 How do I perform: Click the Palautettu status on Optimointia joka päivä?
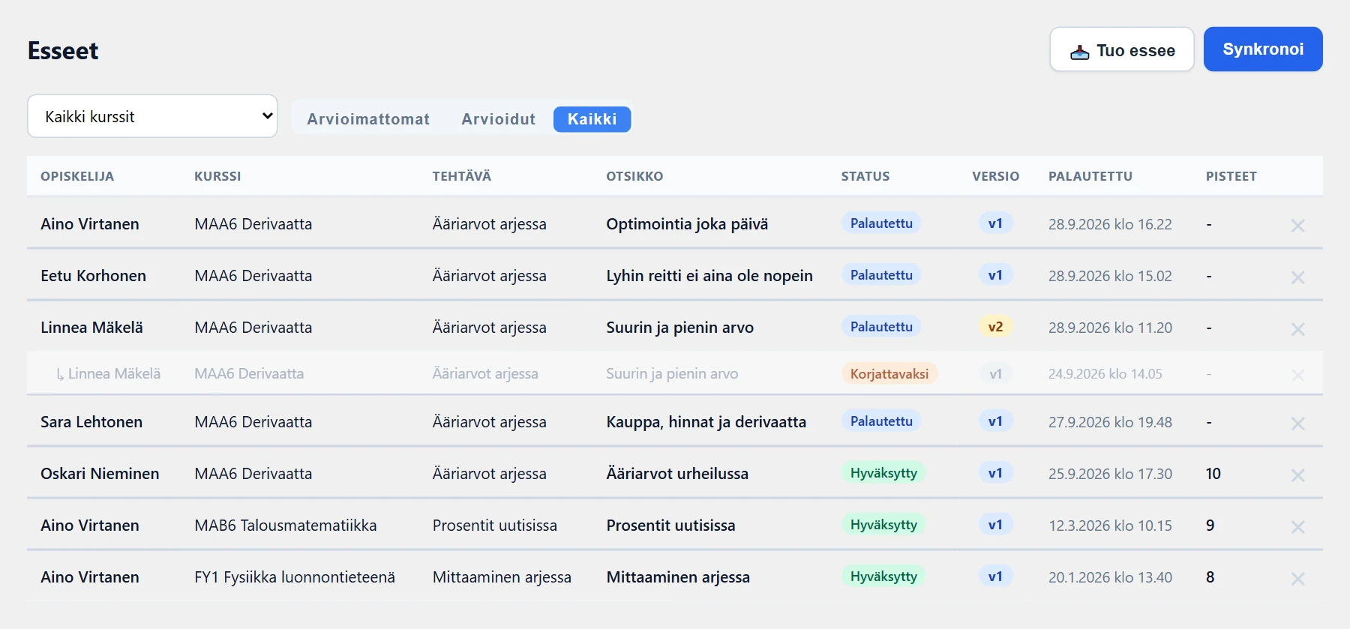click(881, 223)
